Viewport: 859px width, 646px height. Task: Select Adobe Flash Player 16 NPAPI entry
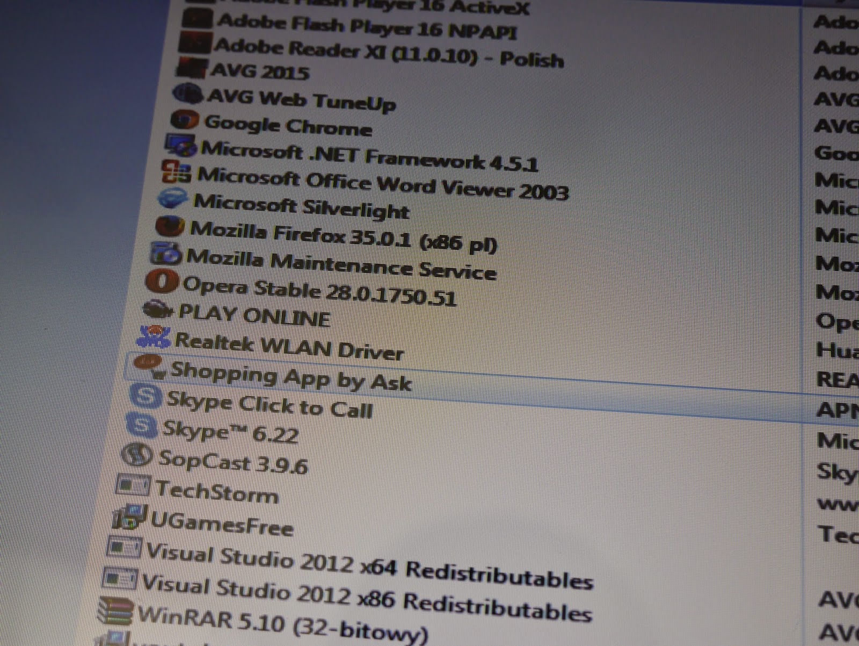coord(367,26)
